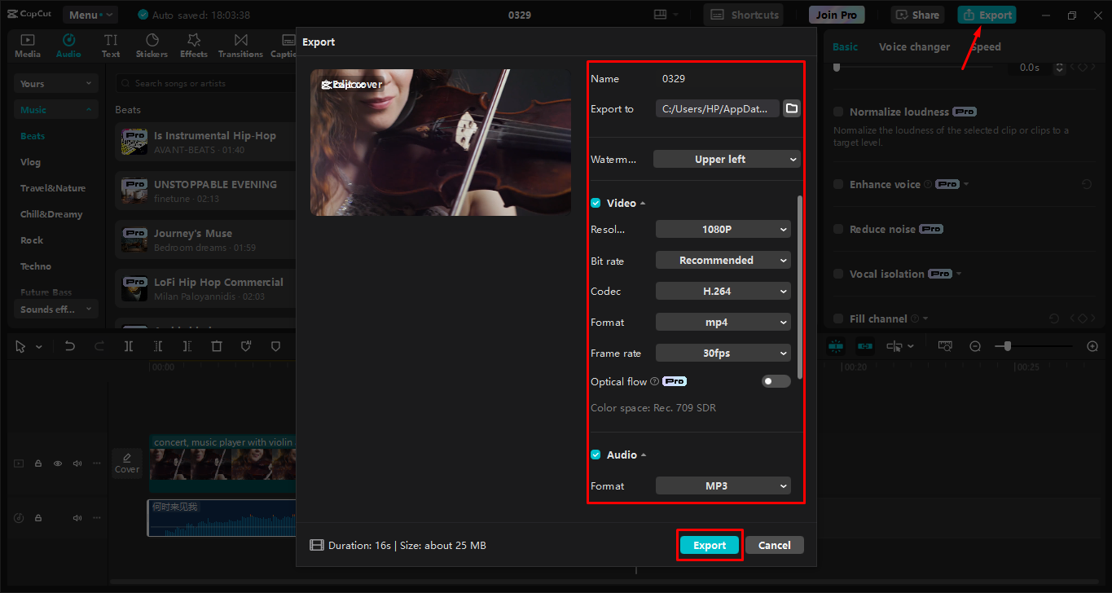Click the teal Export button in dialog

pos(710,545)
